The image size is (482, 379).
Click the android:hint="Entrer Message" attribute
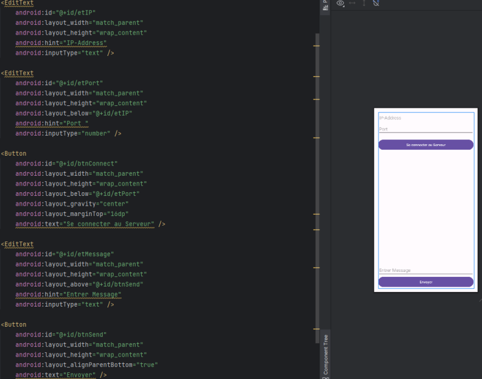point(68,294)
